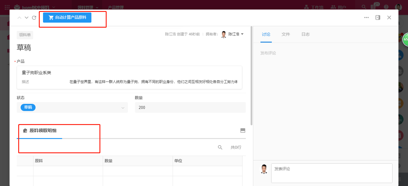Switch to the 文件 tab
Viewport: 408px width, 186px height.
point(286,34)
